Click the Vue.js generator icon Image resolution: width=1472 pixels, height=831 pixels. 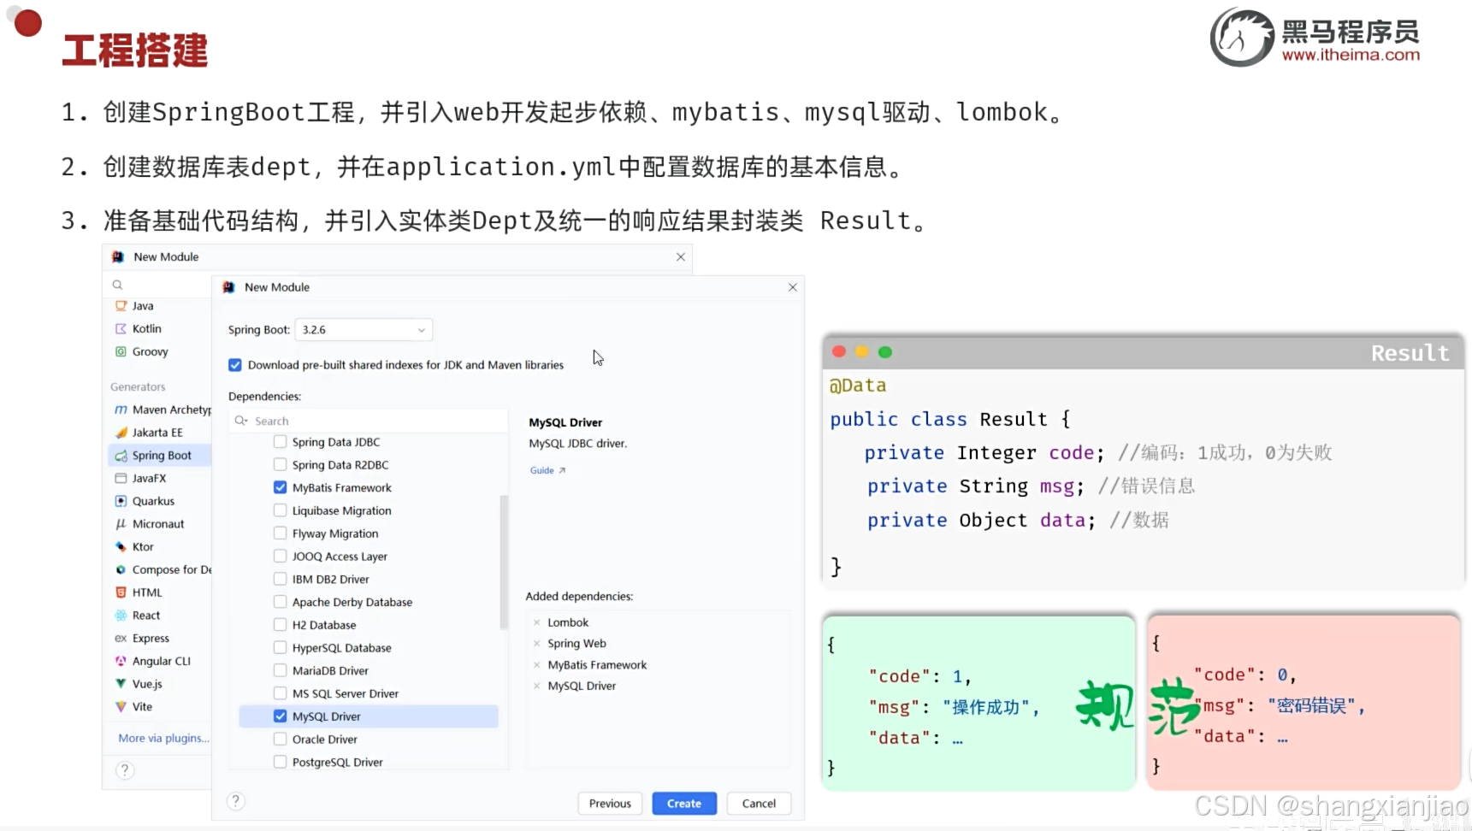point(121,684)
